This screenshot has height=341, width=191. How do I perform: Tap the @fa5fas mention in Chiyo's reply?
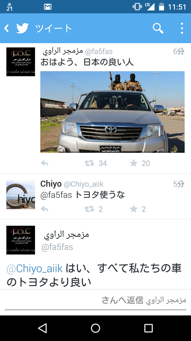(56, 195)
